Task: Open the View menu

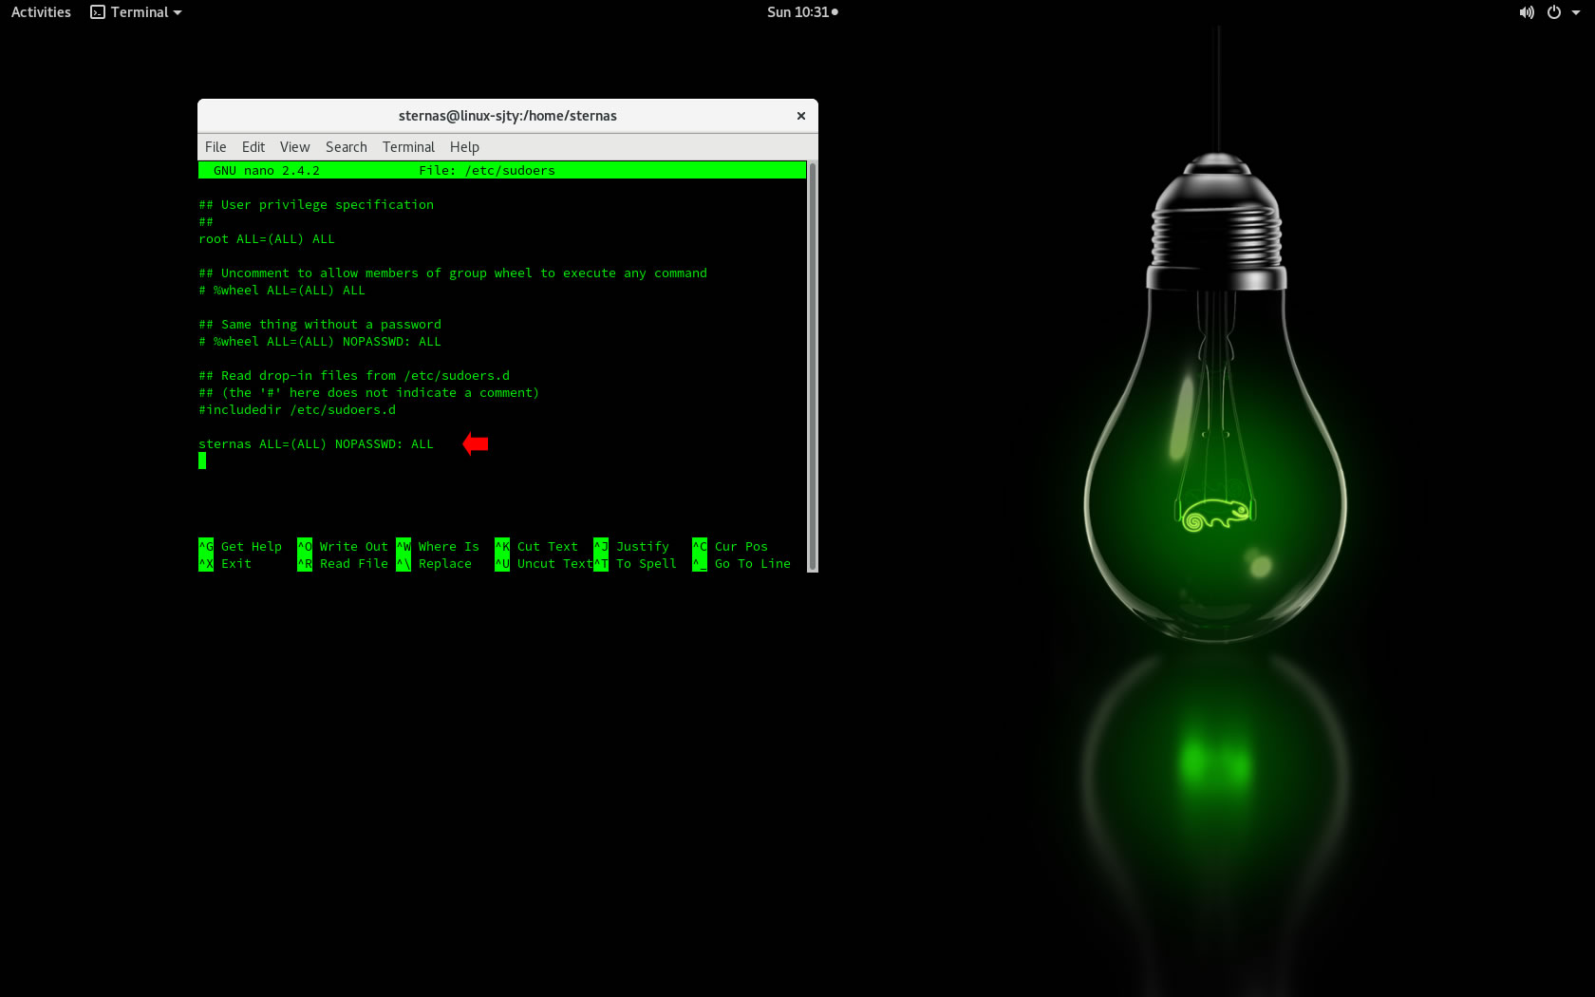Action: tap(294, 147)
